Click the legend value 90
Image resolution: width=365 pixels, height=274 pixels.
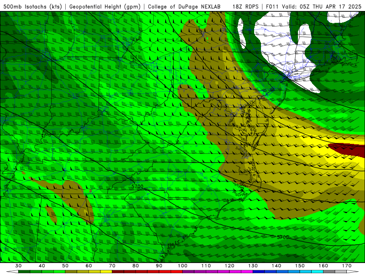pyautogui.click(x=159, y=266)
